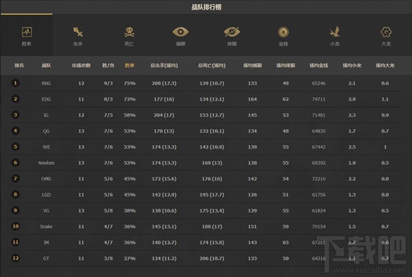Click rank badge number 7
The height and width of the screenshot is (277, 412).
[x=16, y=179]
